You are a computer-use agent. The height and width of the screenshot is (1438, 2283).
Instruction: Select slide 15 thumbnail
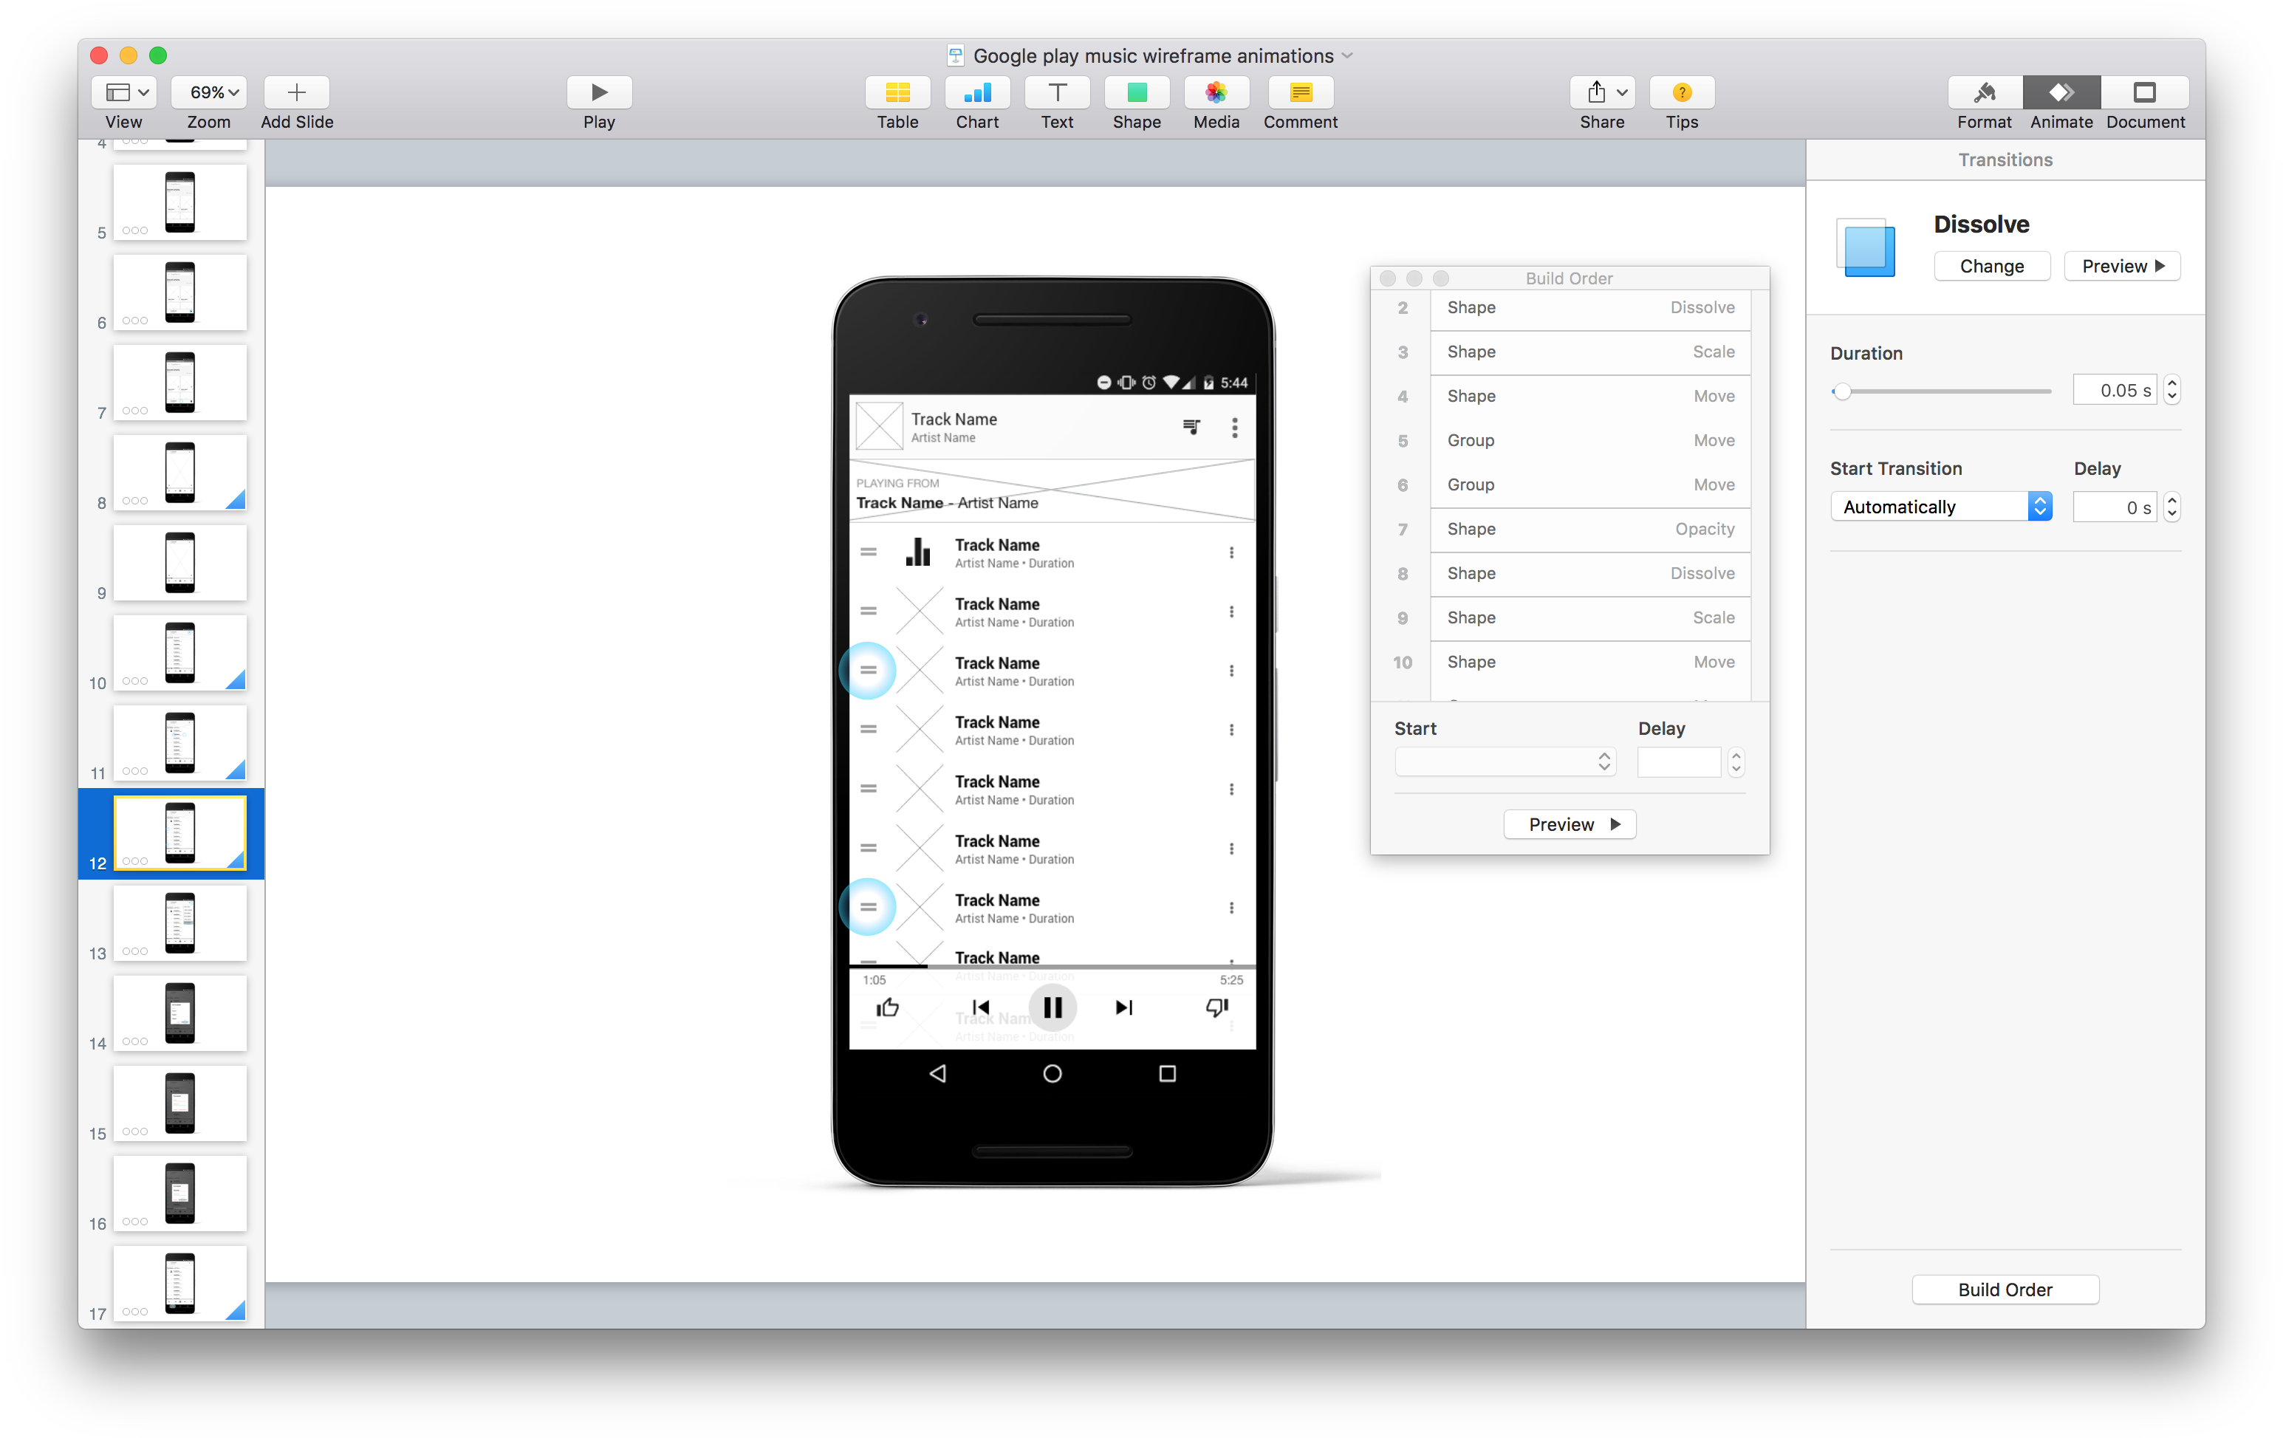(x=180, y=1103)
